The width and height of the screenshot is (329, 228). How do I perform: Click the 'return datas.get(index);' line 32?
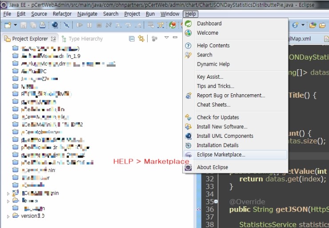pos(283,179)
